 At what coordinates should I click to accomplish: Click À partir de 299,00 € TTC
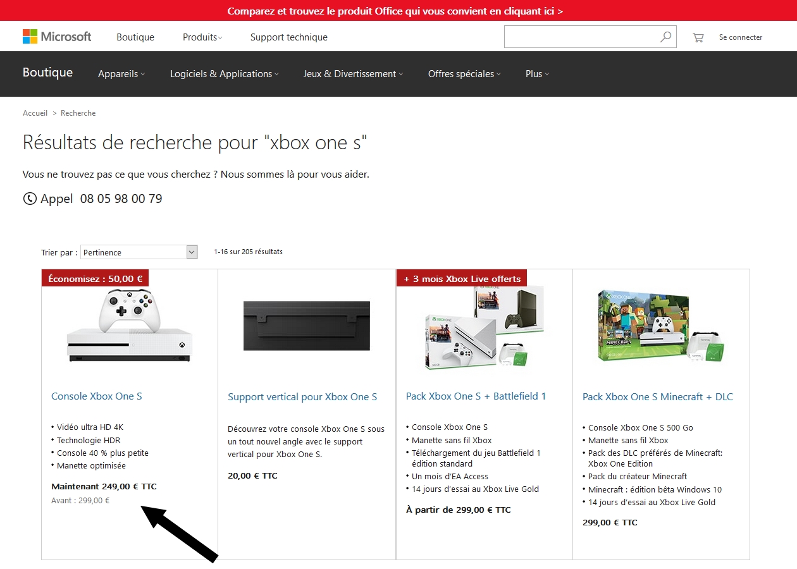[x=458, y=510]
